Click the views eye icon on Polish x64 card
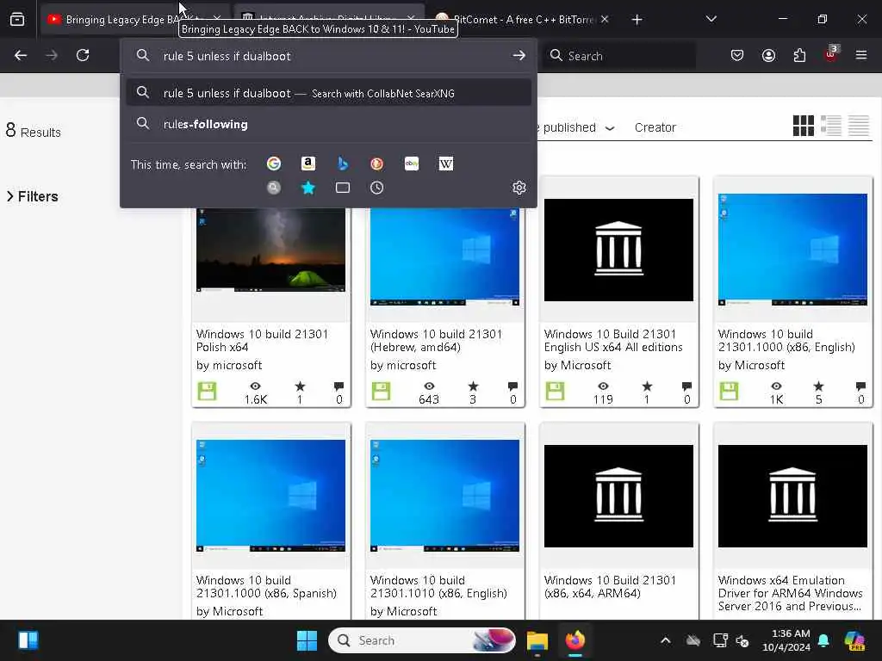The width and height of the screenshot is (882, 661). point(255,386)
